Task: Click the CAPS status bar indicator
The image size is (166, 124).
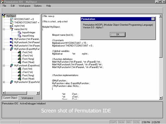Action: click(x=114, y=122)
